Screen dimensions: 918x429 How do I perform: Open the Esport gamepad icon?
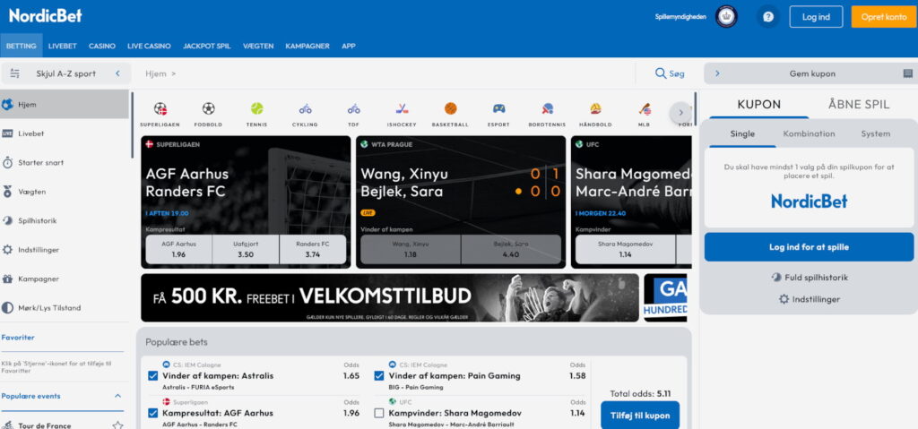tap(498, 109)
